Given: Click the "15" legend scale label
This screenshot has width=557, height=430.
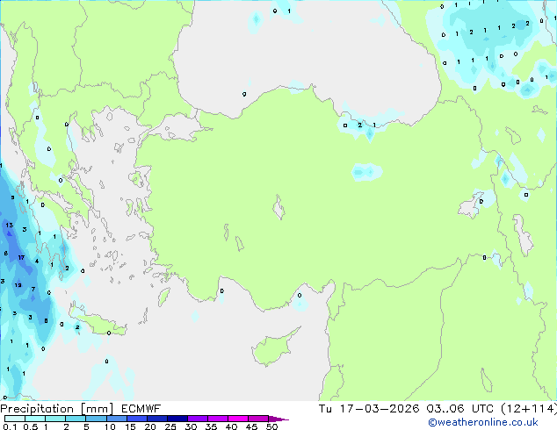Looking at the screenshot, I should tap(130, 426).
